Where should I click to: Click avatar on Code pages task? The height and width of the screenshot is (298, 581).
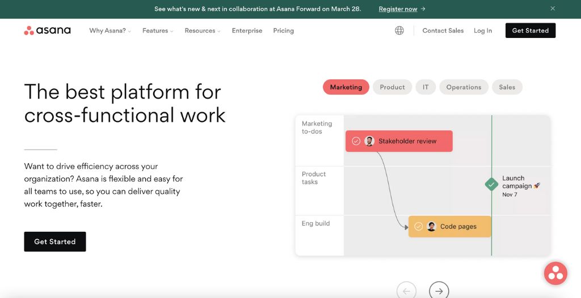pos(431,227)
